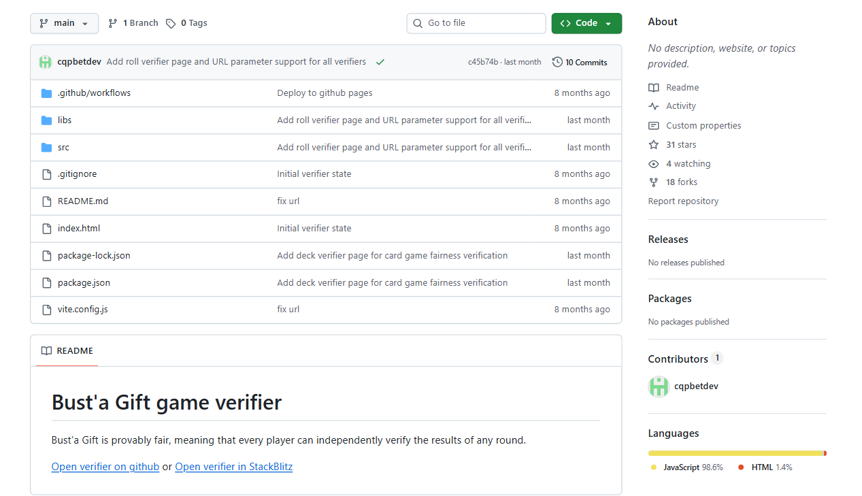Click the Readme book icon in About
The image size is (862, 496).
(654, 88)
